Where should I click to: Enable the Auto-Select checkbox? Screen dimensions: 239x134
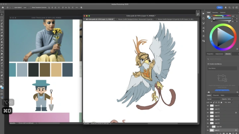pyautogui.click(x=13, y=7)
